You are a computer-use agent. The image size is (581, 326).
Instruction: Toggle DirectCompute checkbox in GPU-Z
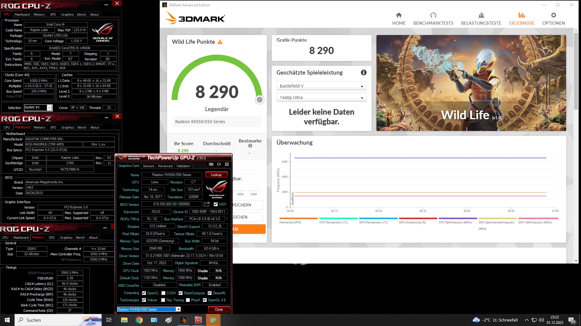(180, 293)
